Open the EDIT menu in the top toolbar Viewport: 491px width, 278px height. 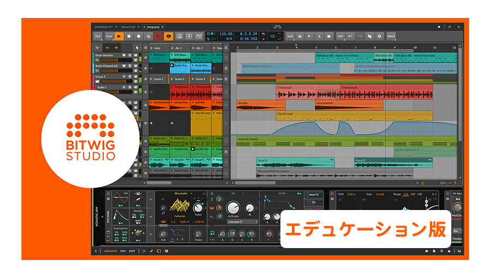pos(340,36)
